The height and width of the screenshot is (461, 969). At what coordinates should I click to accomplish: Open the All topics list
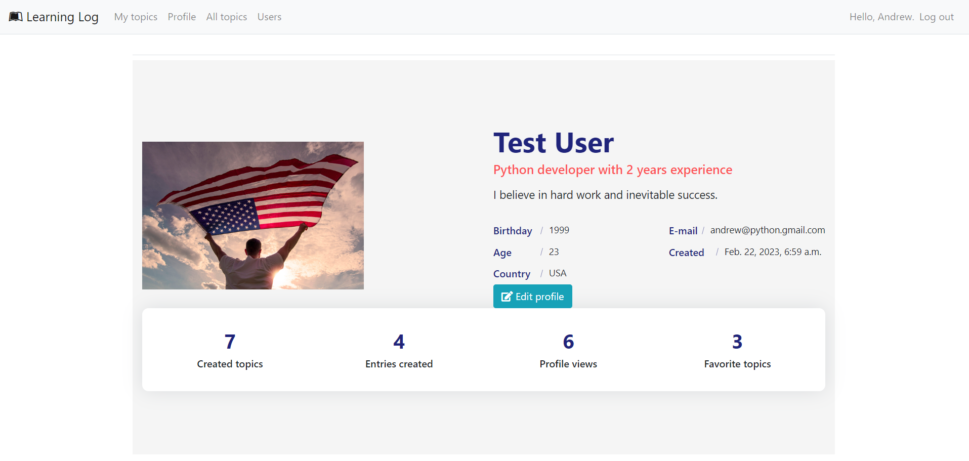click(226, 17)
